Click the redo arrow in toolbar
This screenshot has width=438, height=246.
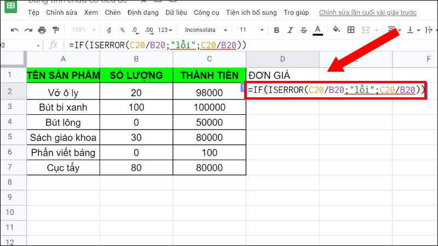(28, 30)
